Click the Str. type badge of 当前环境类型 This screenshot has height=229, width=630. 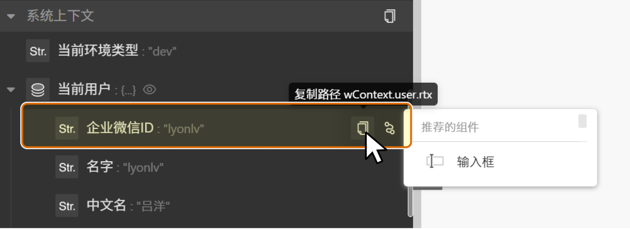click(38, 51)
